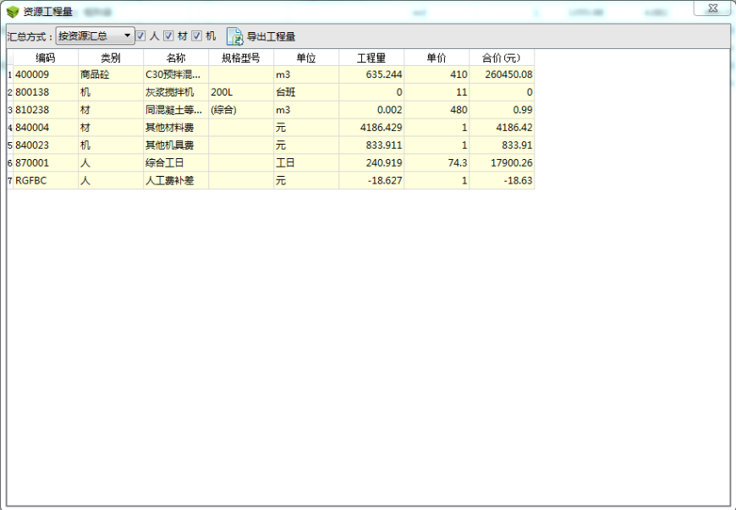Click the (综合) specification cell
This screenshot has height=510, width=736.
(241, 110)
